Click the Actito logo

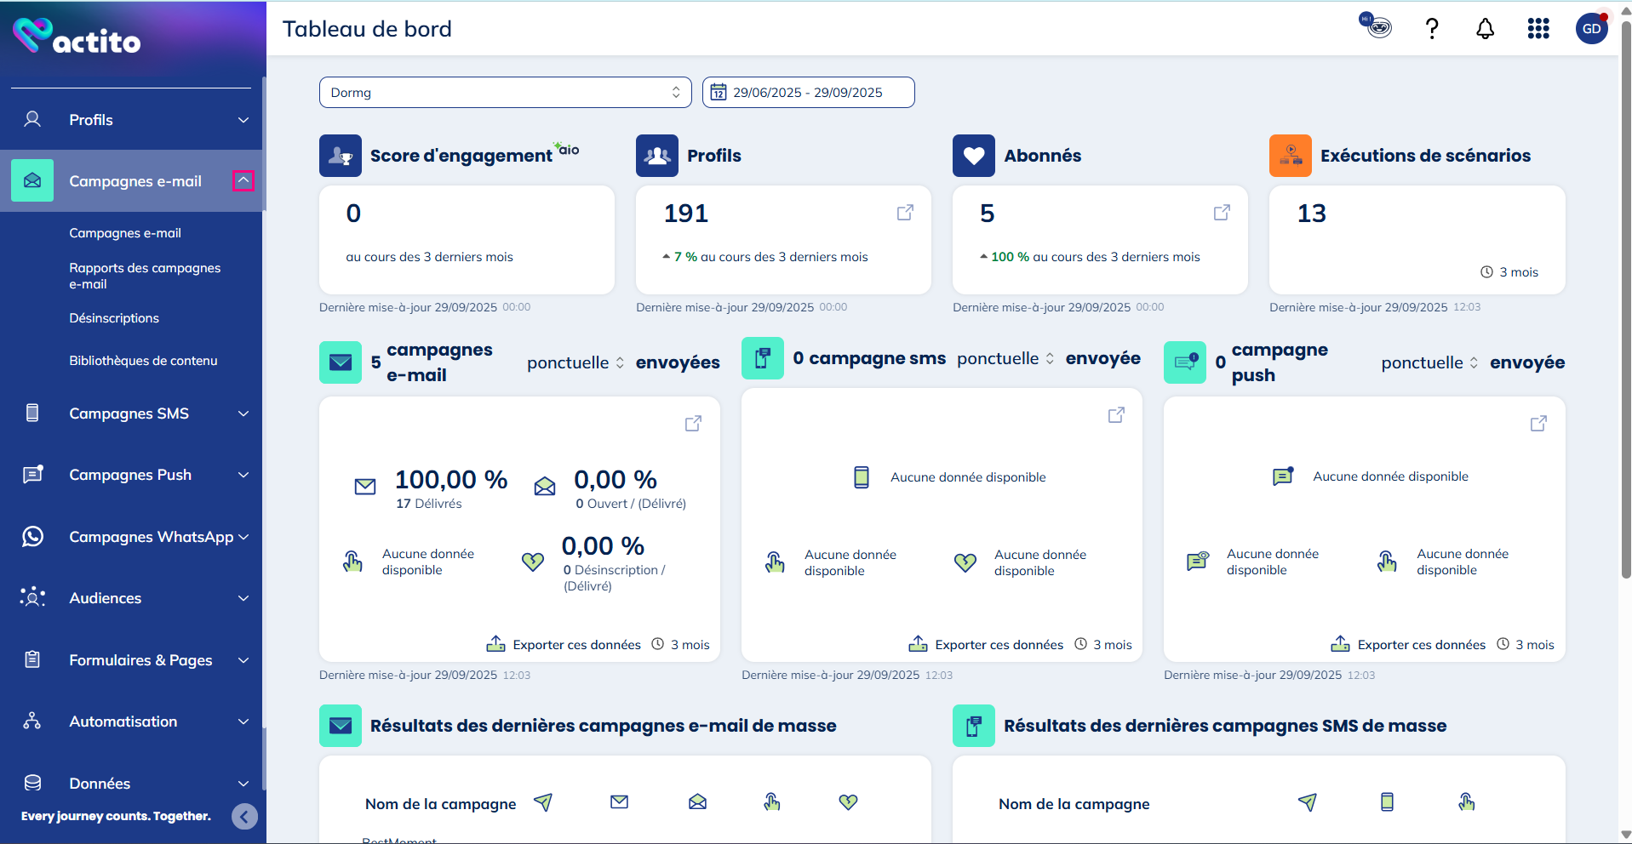tap(77, 37)
